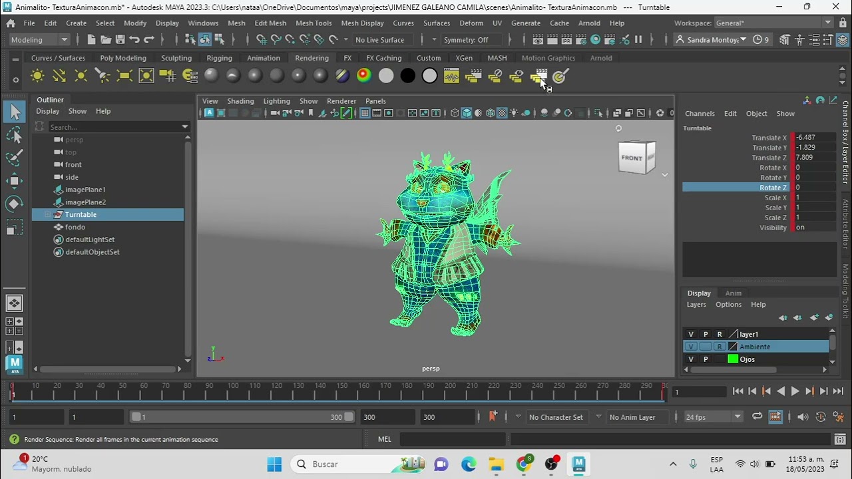The image size is (852, 479).
Task: Open the Arnold menu in menu bar
Action: (589, 23)
